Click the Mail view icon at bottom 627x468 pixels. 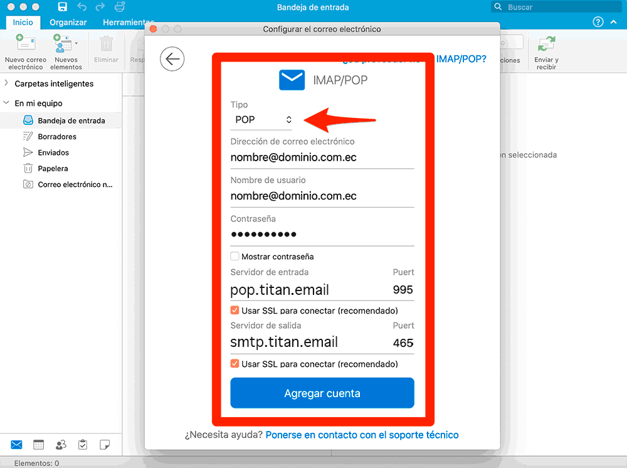[x=16, y=444]
